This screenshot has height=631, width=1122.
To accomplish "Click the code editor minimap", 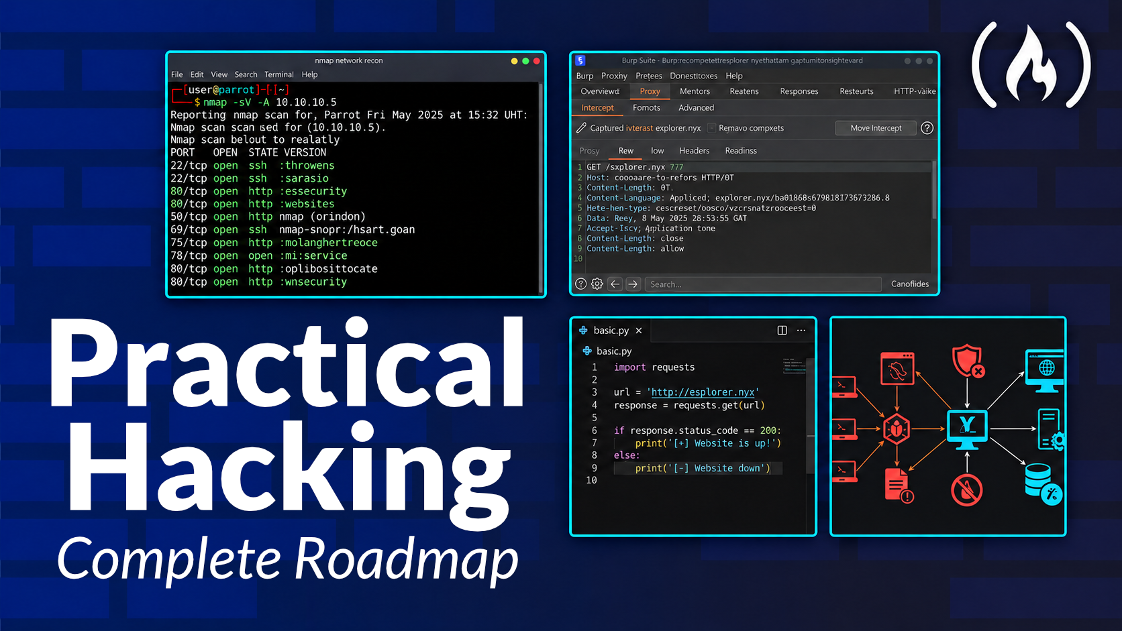I will 794,366.
